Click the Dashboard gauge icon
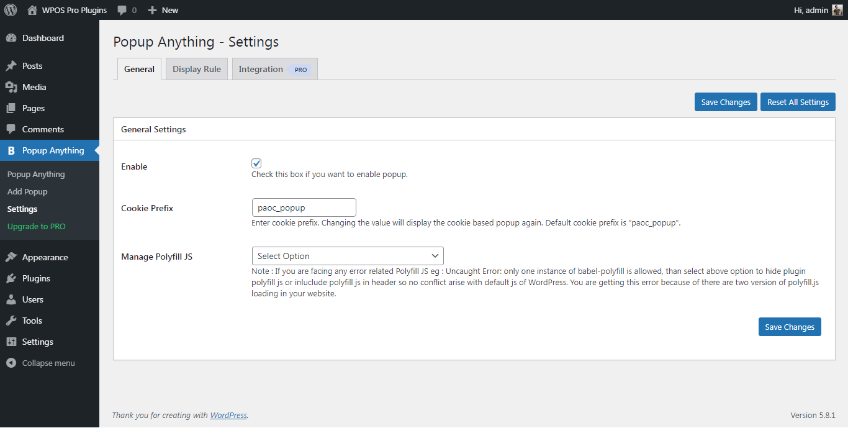This screenshot has width=848, height=428. tap(11, 39)
